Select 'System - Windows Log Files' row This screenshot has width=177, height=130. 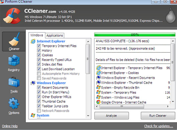click(133, 97)
